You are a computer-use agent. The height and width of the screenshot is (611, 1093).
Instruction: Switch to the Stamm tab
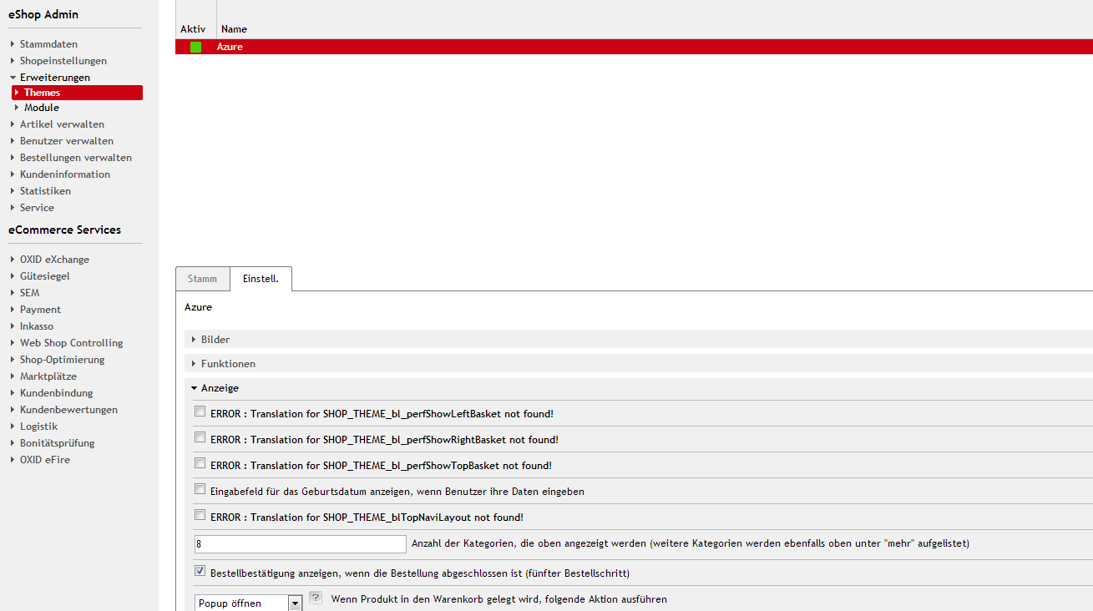[202, 279]
